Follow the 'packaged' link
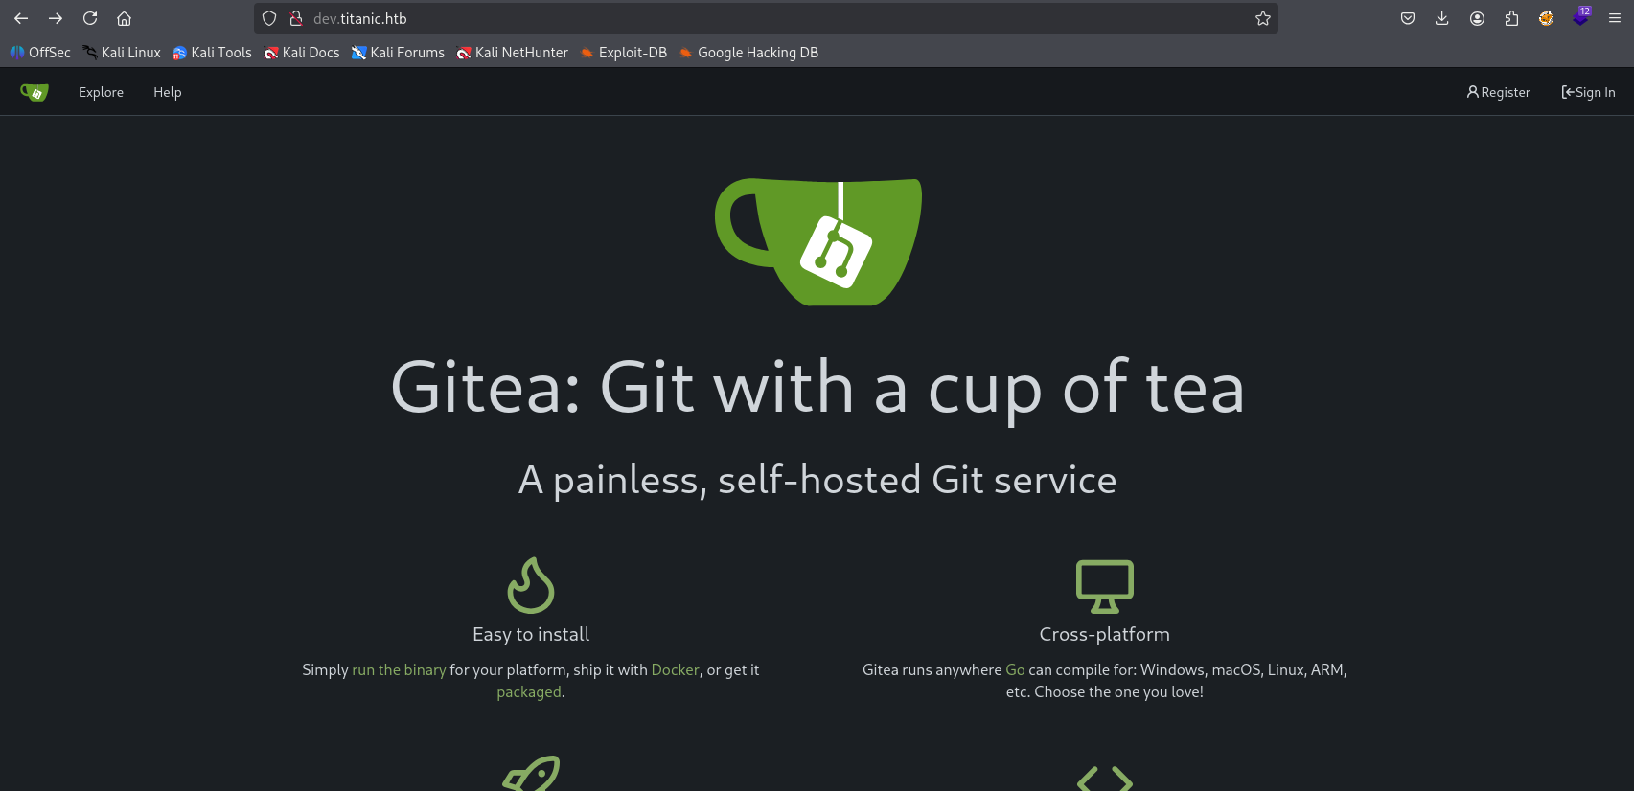The height and width of the screenshot is (791, 1634). point(529,691)
